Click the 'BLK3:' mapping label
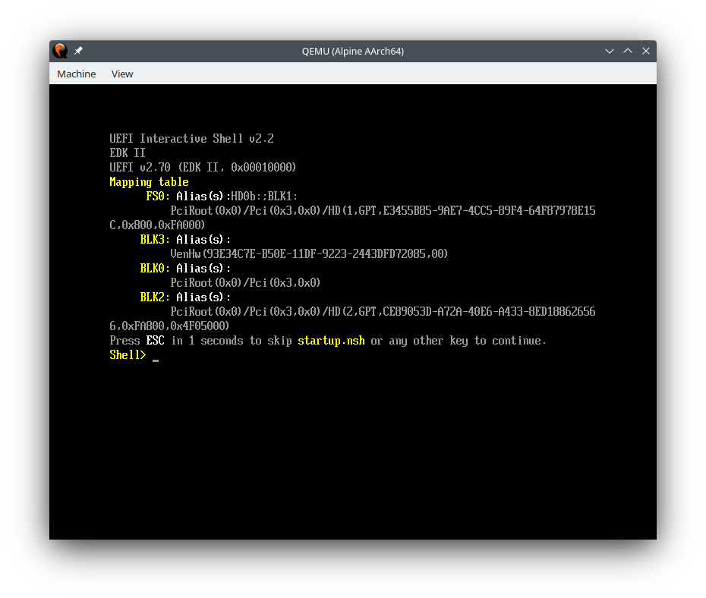This screenshot has height=598, width=706. click(155, 239)
